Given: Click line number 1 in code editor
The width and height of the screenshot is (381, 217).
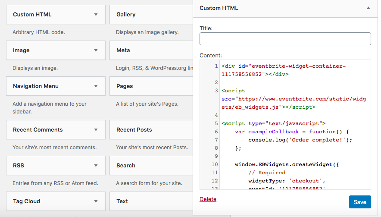Looking at the screenshot, I should coord(216,66).
